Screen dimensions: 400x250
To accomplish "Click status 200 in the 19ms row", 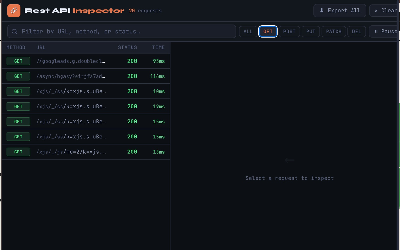I will pos(132,107).
